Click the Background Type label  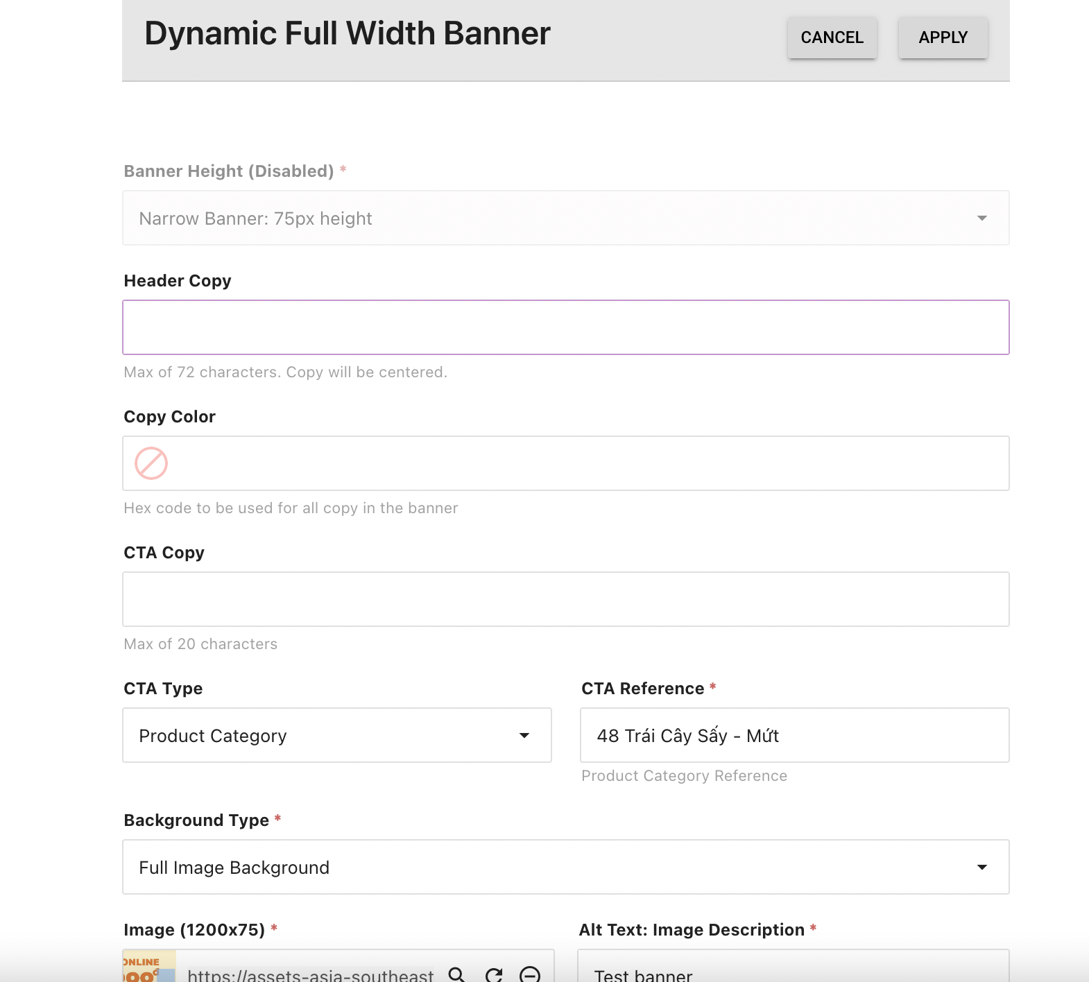[196, 820]
